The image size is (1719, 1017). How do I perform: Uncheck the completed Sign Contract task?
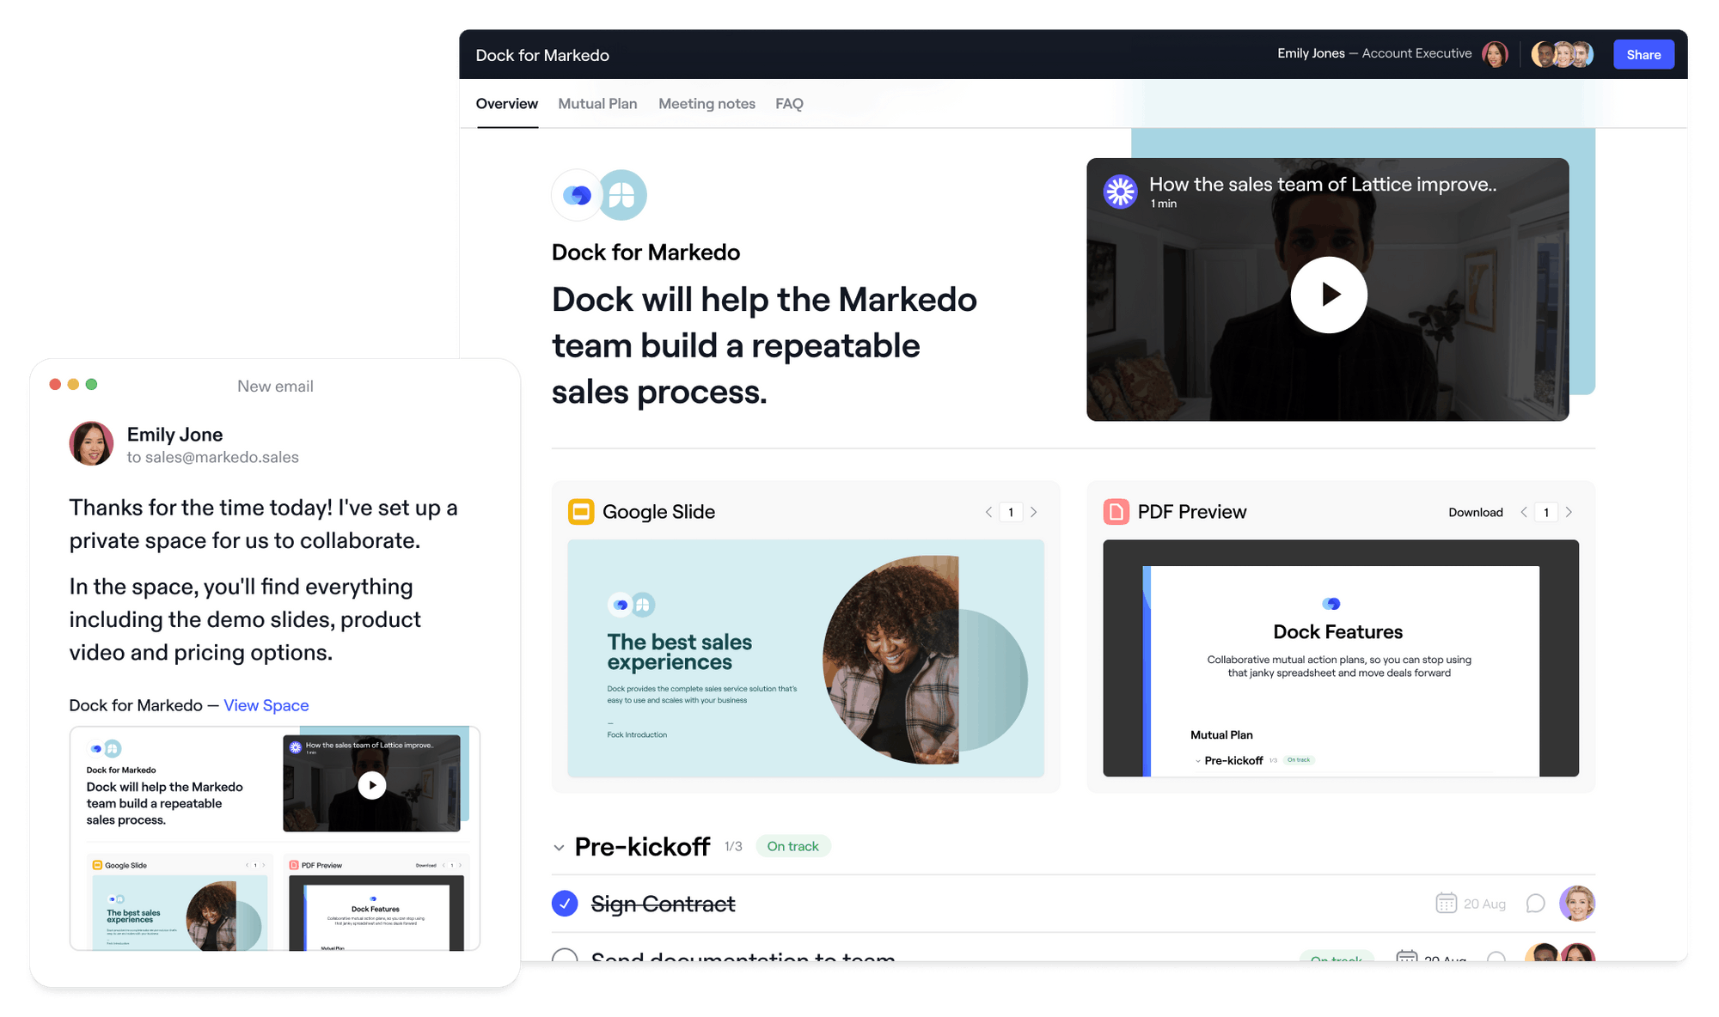[x=565, y=903]
